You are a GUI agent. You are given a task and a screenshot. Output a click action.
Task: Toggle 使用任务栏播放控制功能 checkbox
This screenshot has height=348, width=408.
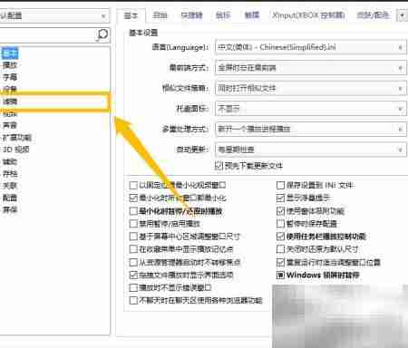click(280, 237)
